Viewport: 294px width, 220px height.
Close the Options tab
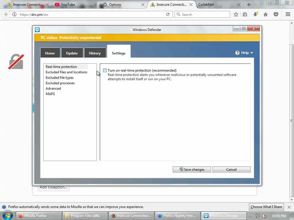pyautogui.click(x=143, y=5)
